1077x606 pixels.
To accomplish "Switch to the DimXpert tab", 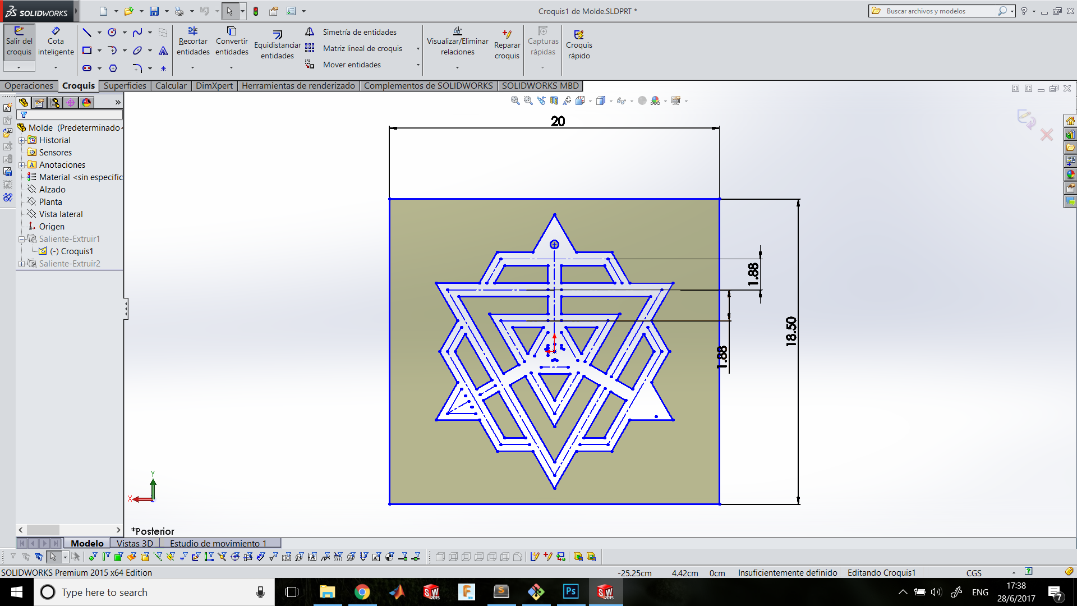I will pyautogui.click(x=214, y=86).
